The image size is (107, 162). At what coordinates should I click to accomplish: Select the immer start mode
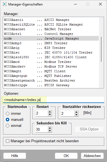(x=7, y=114)
